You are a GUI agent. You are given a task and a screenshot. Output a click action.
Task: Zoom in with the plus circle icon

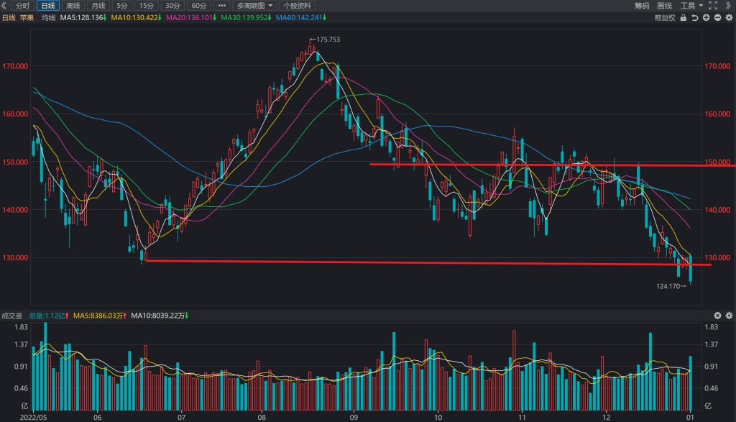point(706,18)
